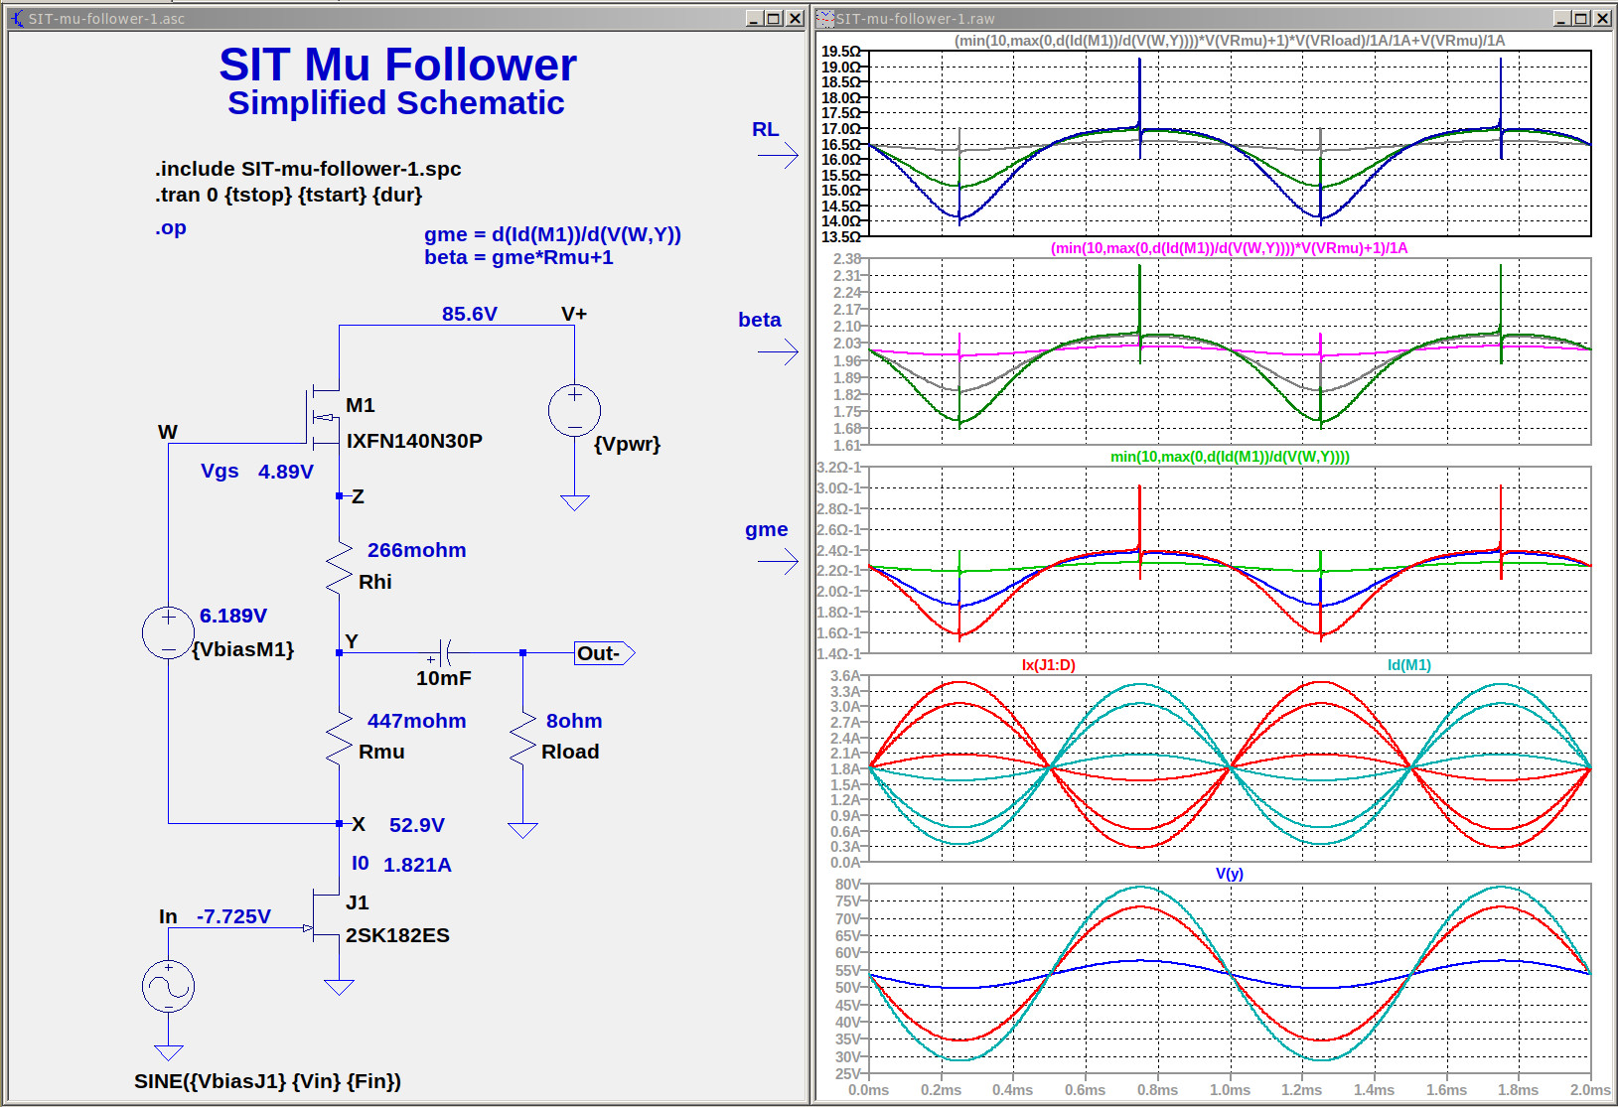Click the ground symbol below J1 source pin
Viewport: 1618px width, 1107px height.
click(339, 987)
